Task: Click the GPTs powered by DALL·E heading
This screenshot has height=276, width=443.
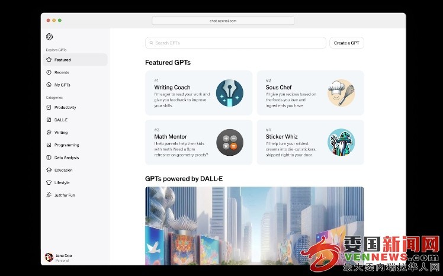Action: (184, 179)
